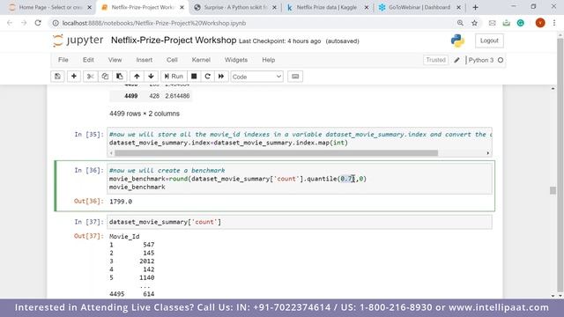Open the Help menu

click(x=268, y=60)
